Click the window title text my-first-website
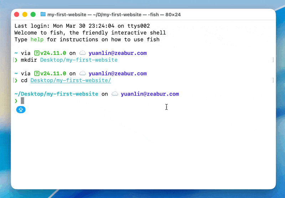This screenshot has height=198, width=285. coord(67,14)
